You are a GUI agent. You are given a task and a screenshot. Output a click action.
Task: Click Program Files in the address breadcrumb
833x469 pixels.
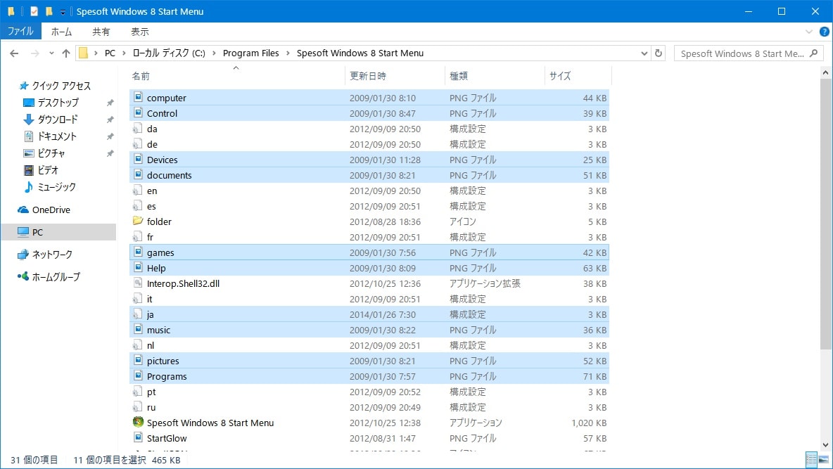[250, 53]
